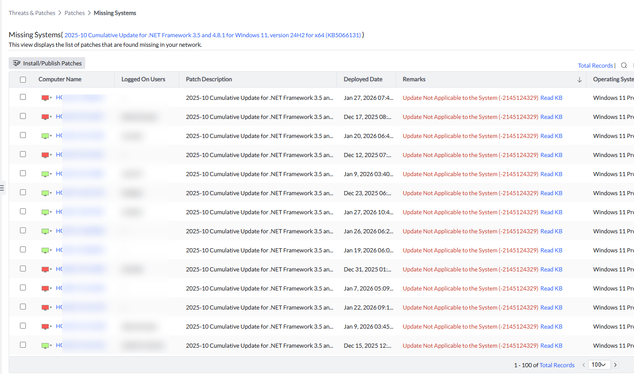Click the Install/Publish Patches button
Image resolution: width=634 pixels, height=374 pixels.
pos(47,64)
